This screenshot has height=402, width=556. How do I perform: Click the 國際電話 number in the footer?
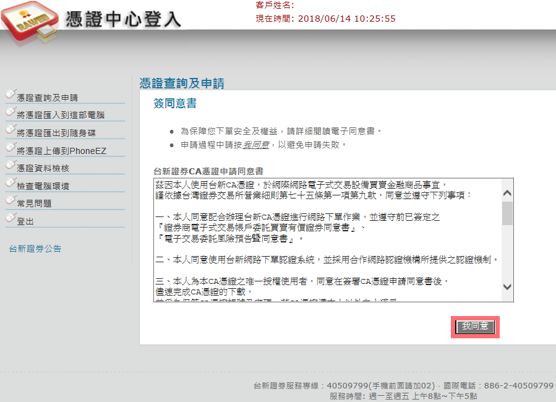[x=498, y=386]
